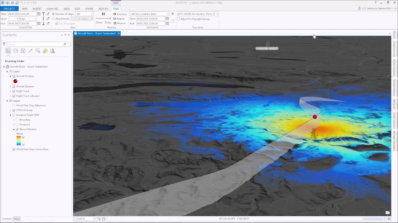Select the Step Interval radio button
The height and width of the screenshot is (223, 398).
[53, 19]
